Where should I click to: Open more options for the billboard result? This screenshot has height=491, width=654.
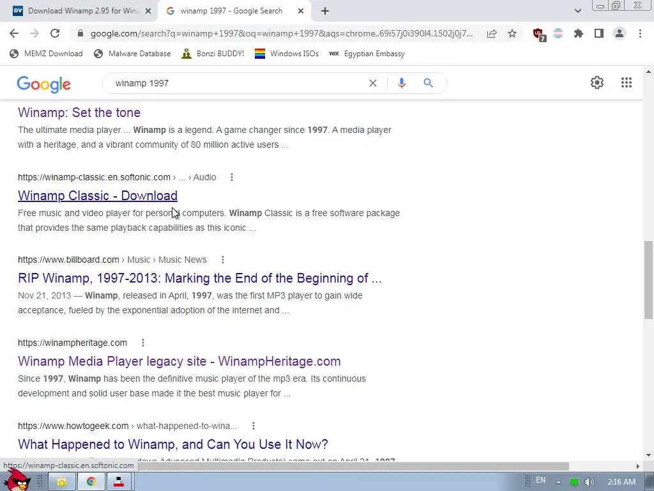(x=223, y=260)
